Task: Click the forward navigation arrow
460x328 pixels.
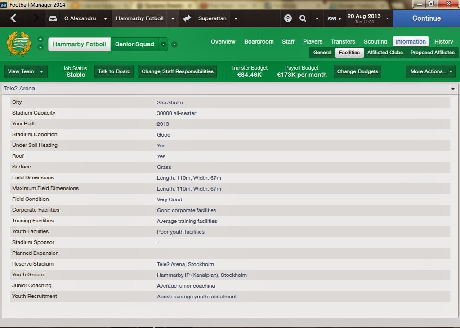Action: tap(36, 18)
